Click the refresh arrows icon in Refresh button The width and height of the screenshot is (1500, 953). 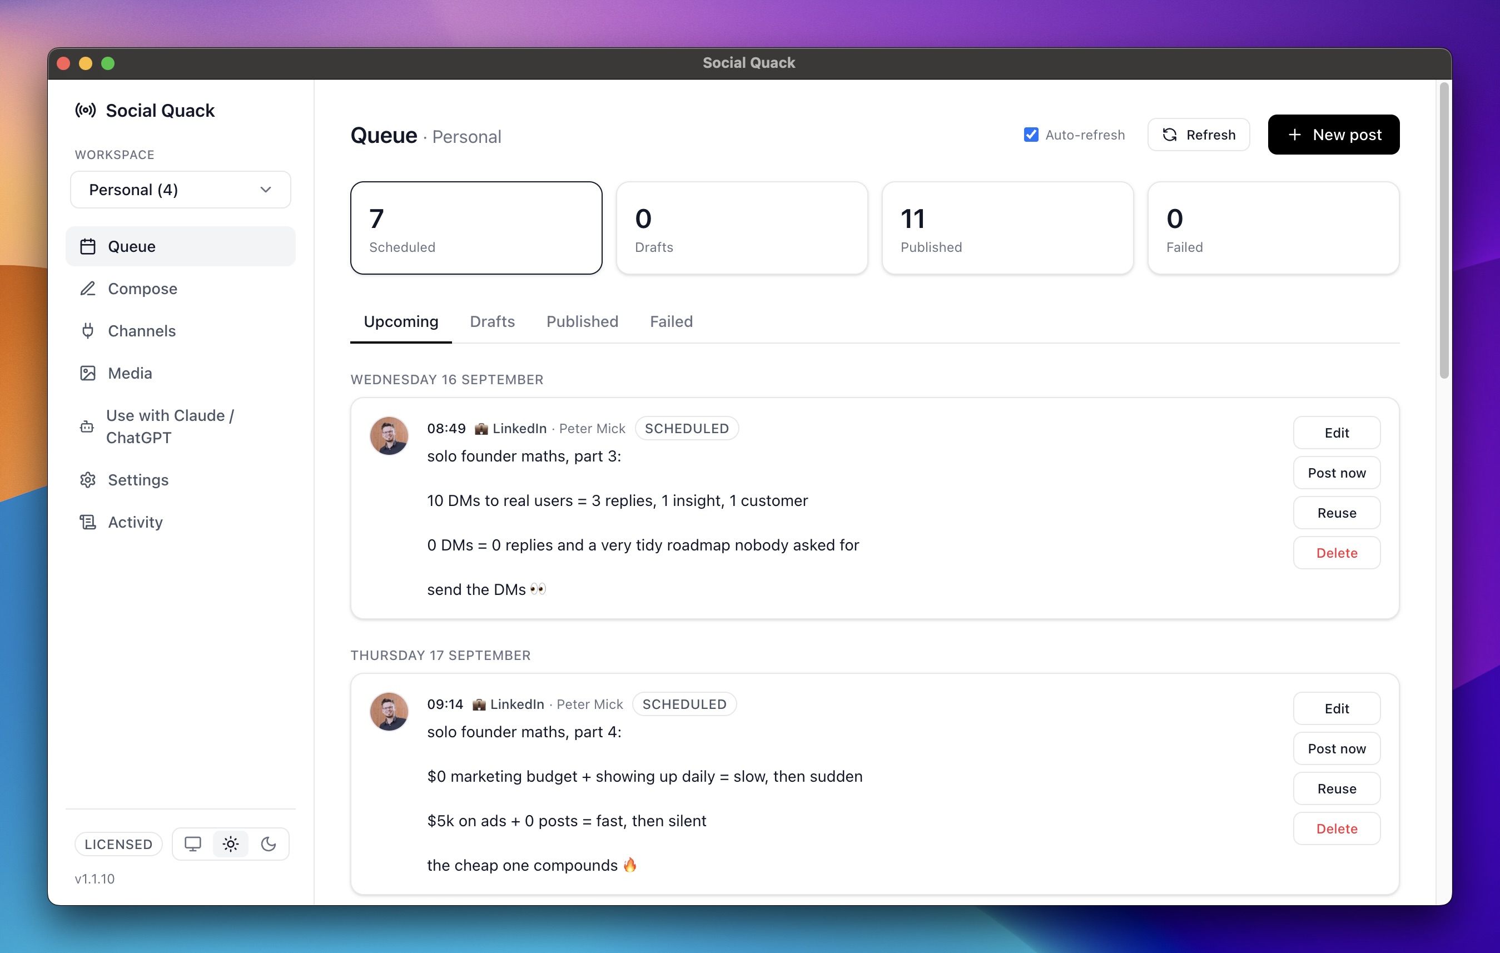1169,135
